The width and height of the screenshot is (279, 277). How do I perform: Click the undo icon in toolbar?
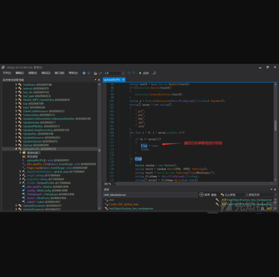coord(129,73)
